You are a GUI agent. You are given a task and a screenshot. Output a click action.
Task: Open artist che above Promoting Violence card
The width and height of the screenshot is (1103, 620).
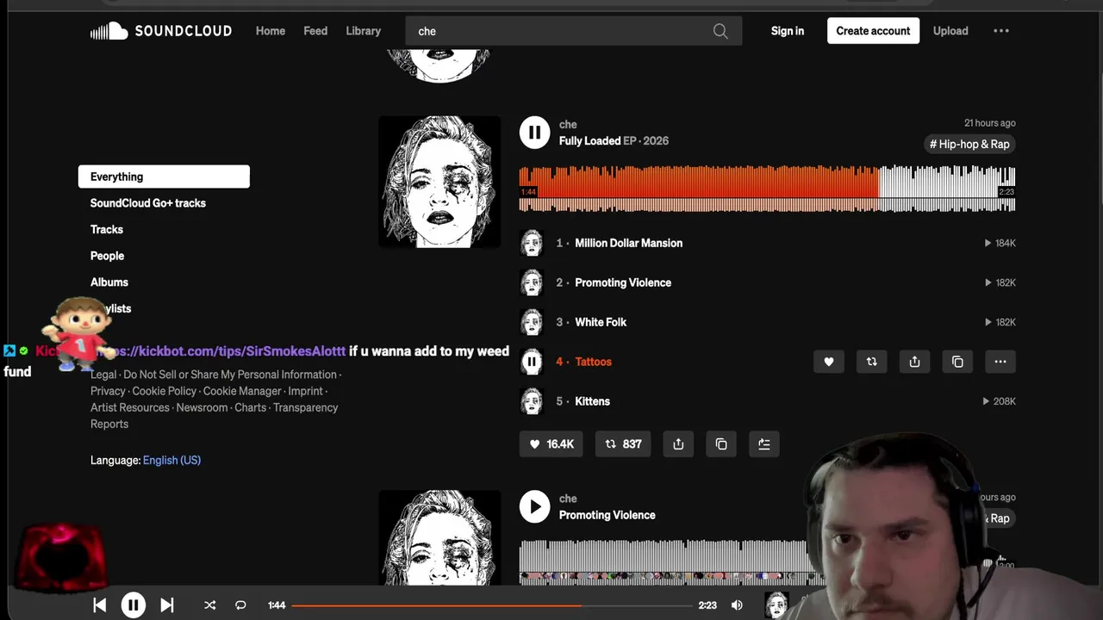(x=568, y=499)
